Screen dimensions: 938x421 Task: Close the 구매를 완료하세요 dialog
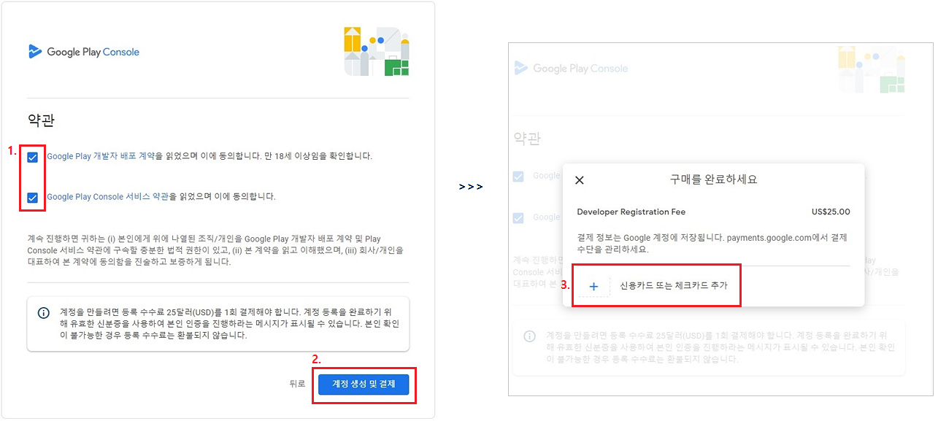[x=580, y=180]
